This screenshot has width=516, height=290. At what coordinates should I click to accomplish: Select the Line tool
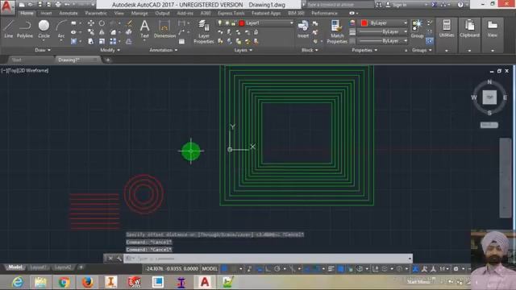(x=9, y=29)
